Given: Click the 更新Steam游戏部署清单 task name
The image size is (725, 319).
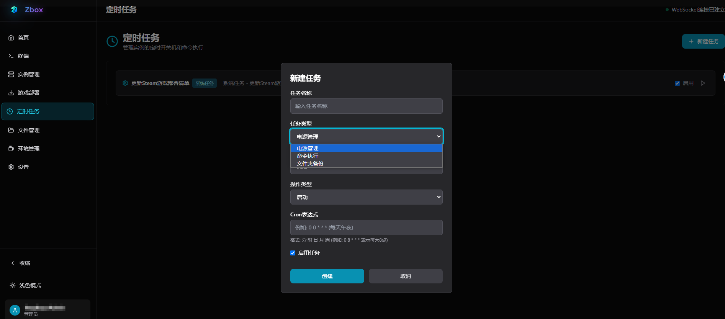Looking at the screenshot, I should [x=160, y=83].
